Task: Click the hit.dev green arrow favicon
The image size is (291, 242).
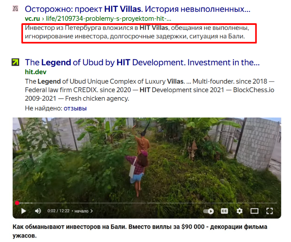Action: [x=16, y=62]
